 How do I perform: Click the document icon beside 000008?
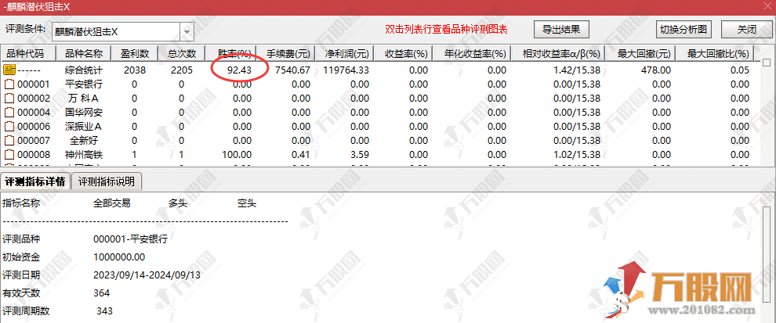(10, 155)
